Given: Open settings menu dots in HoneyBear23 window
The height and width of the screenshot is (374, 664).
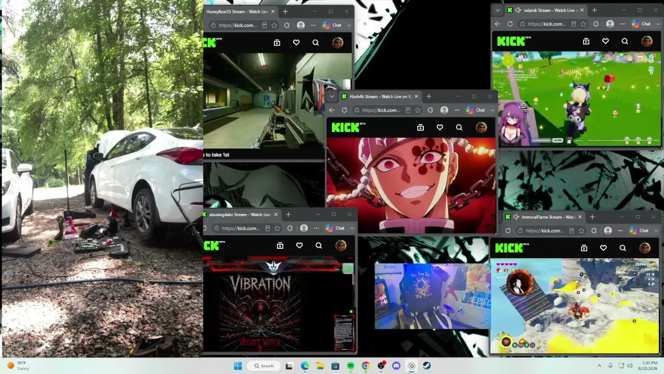Looking at the screenshot, I should tap(313, 25).
